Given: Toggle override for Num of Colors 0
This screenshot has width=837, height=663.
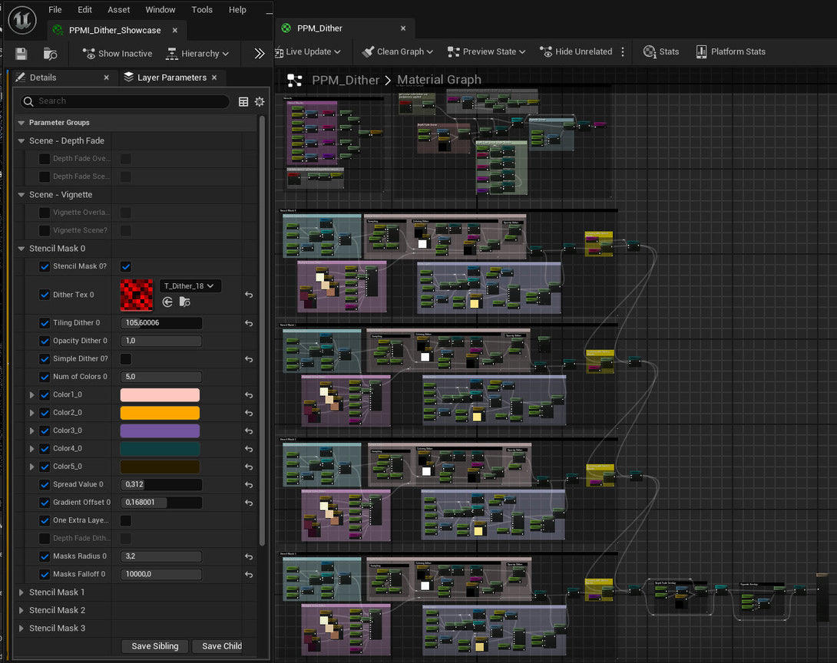Looking at the screenshot, I should coord(45,377).
